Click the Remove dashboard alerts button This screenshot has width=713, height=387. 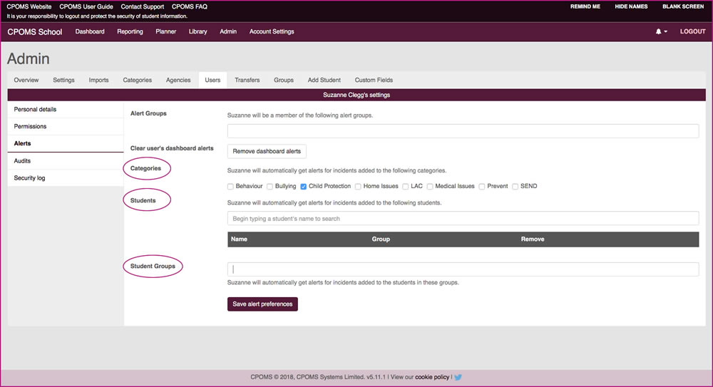tap(267, 151)
